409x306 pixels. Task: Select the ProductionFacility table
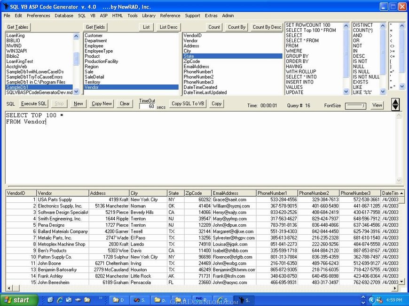click(x=101, y=61)
